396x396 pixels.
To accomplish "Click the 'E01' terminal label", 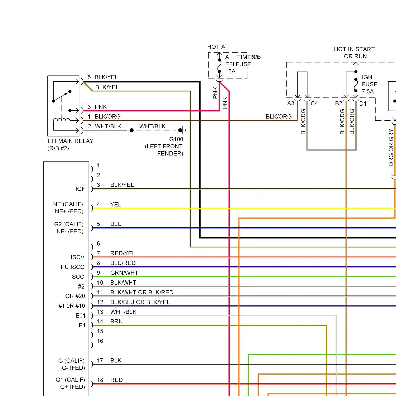I will (x=81, y=316).
